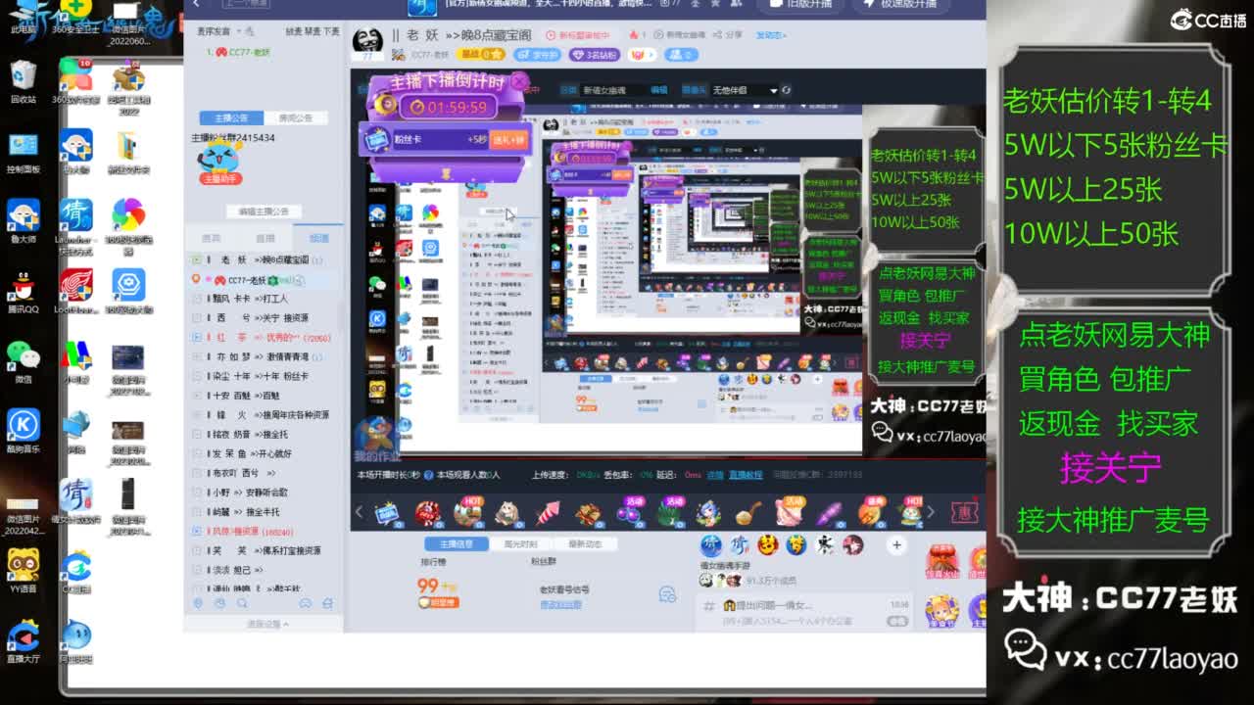Select the >>开心就好 channel row

click(x=264, y=453)
